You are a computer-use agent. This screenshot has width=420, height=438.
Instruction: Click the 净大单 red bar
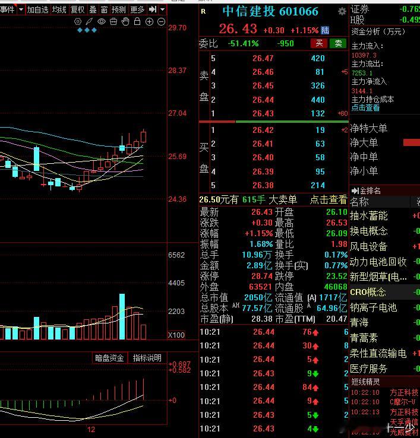pos(411,143)
